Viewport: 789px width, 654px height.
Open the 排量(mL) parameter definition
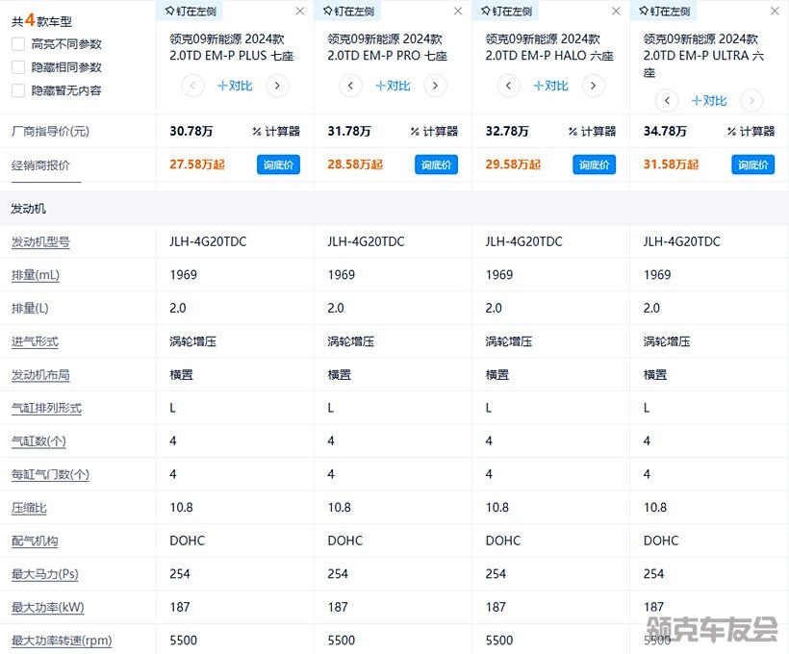coord(36,275)
